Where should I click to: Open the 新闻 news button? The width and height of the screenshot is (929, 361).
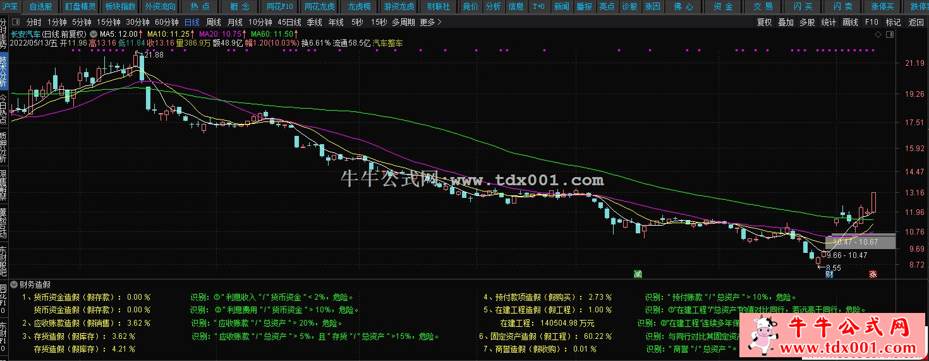click(561, 6)
